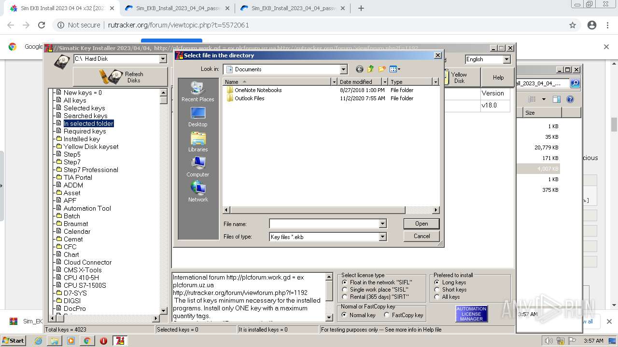The height and width of the screenshot is (347, 618).
Task: Click the Refresh Disks button
Action: pos(121,77)
